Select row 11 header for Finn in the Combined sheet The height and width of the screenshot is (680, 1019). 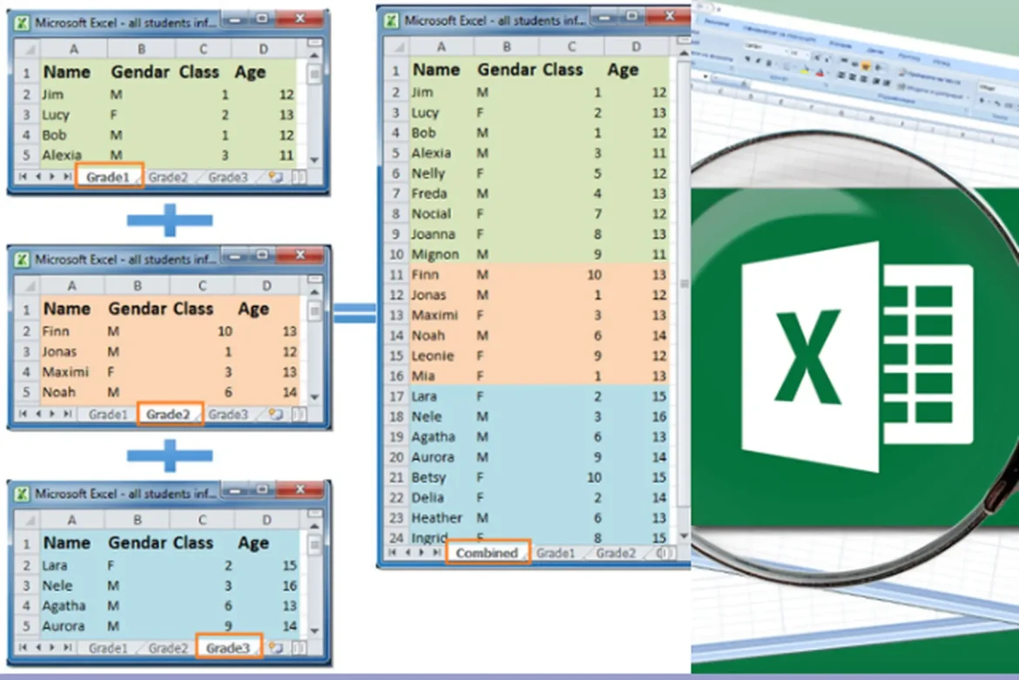[395, 274]
